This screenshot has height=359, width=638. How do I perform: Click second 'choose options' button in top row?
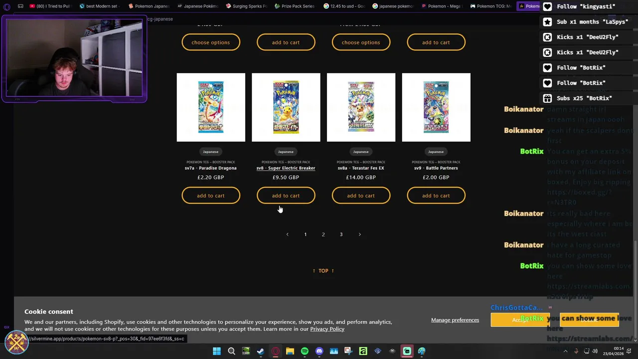click(361, 42)
